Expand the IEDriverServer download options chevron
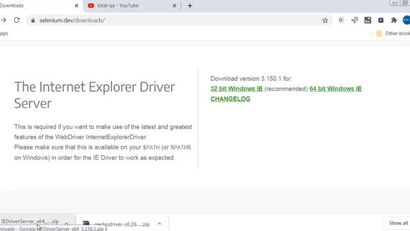The height and width of the screenshot is (231, 410). pos(67,223)
